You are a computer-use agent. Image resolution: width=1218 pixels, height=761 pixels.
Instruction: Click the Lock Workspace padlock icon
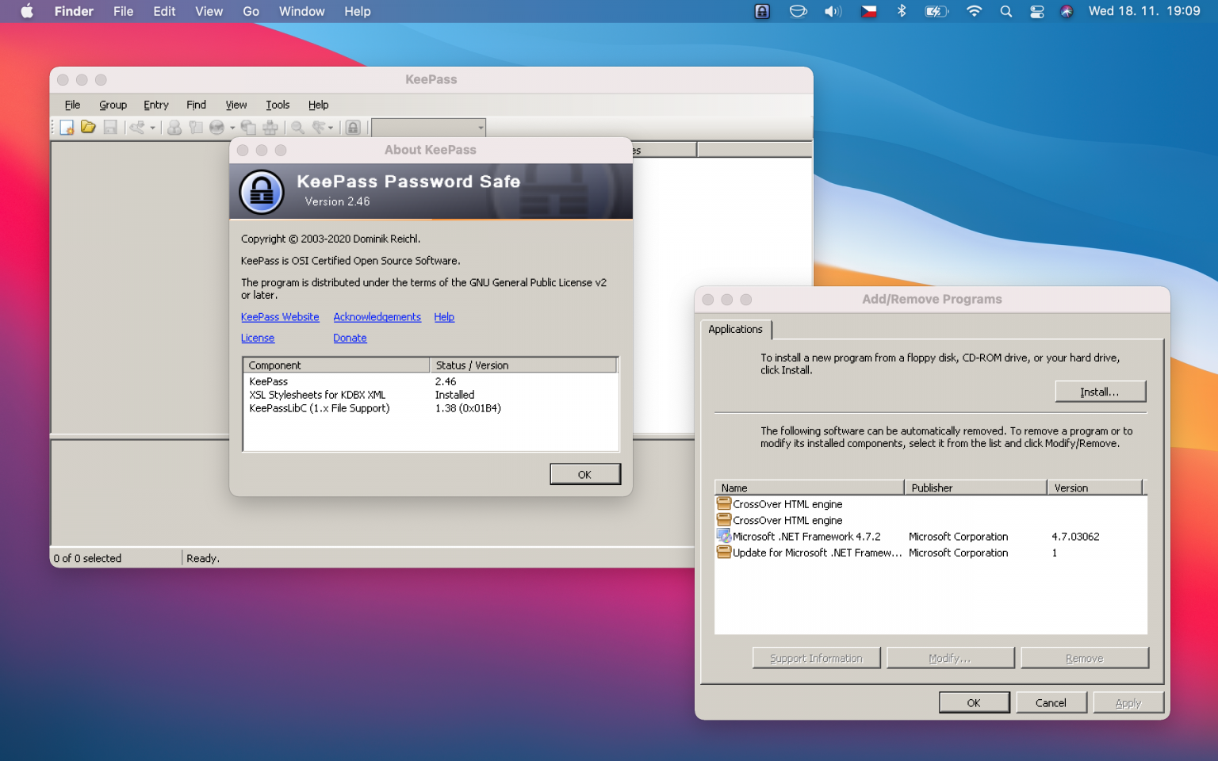[x=354, y=128]
